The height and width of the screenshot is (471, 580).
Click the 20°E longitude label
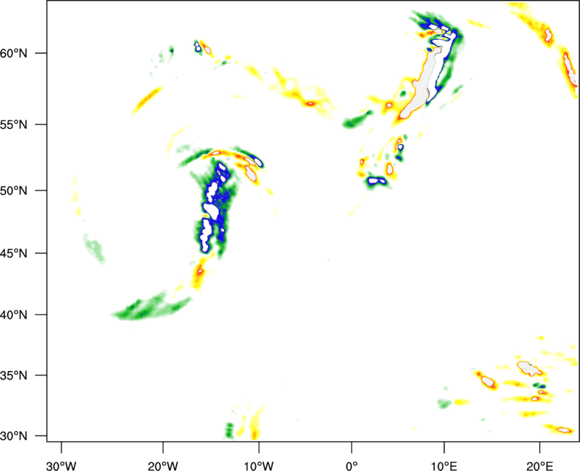(x=539, y=467)
